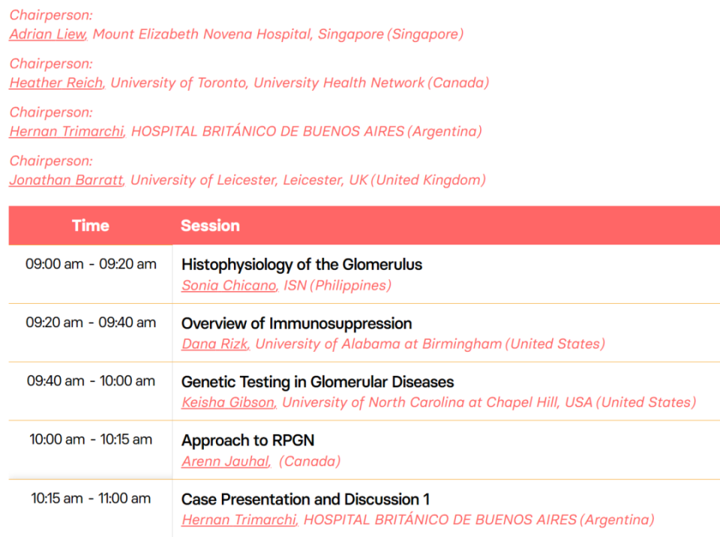
Task: Click the Session column header
Action: tap(210, 225)
